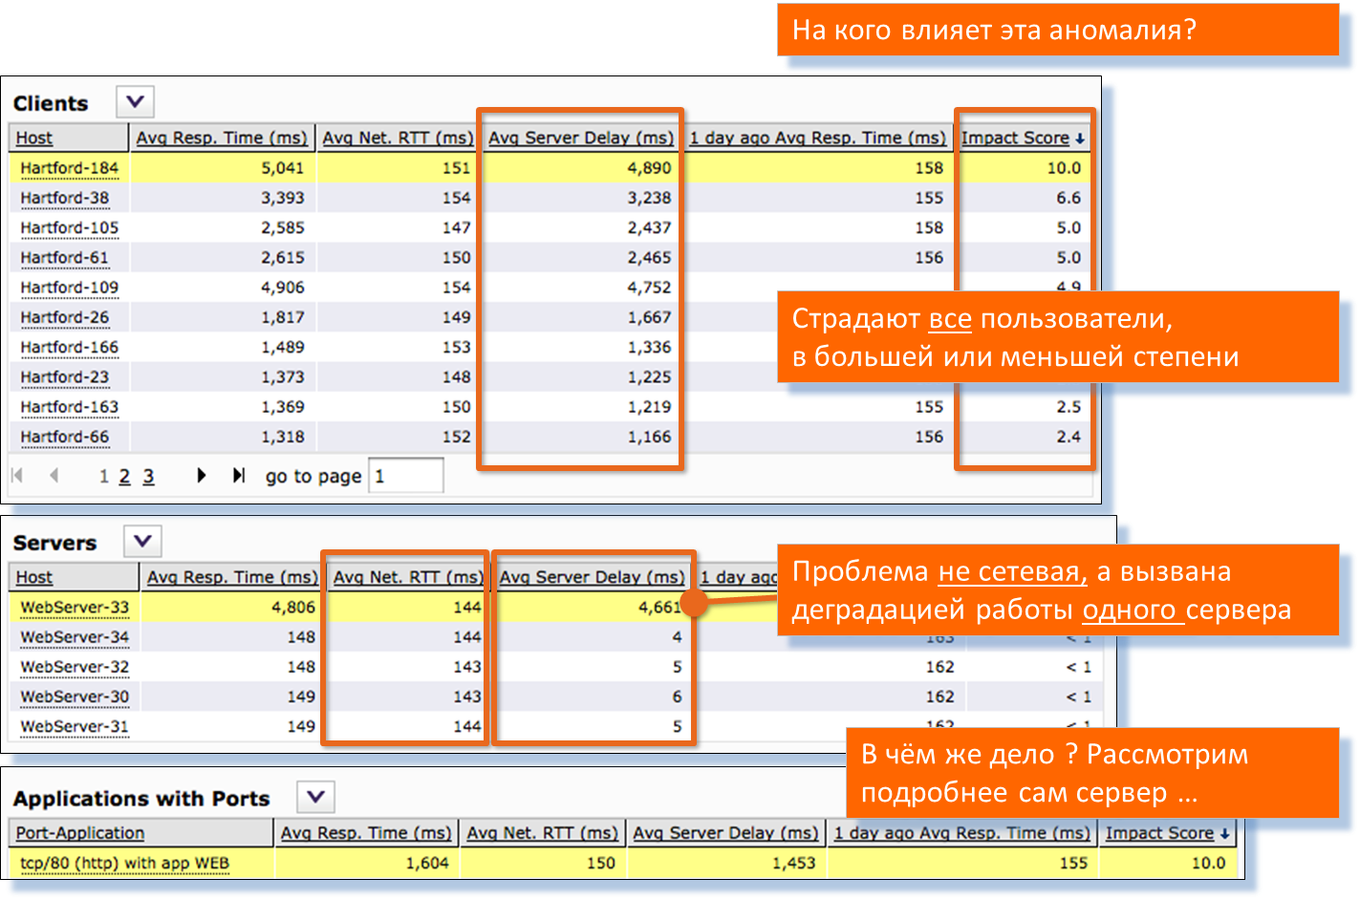Open host Hartford-23
This screenshot has width=1360, height=900.
click(x=65, y=377)
